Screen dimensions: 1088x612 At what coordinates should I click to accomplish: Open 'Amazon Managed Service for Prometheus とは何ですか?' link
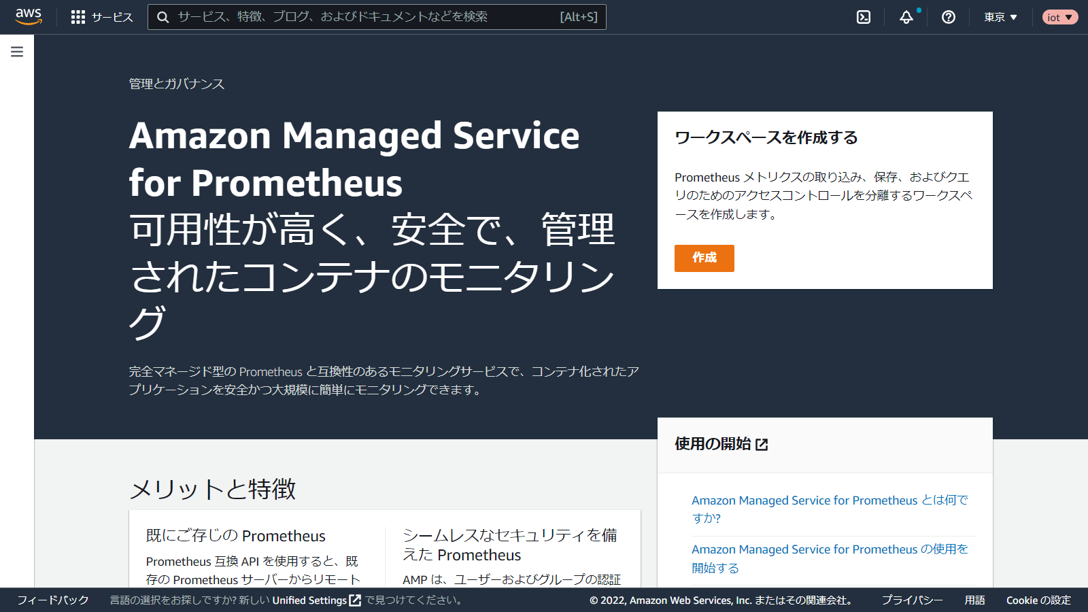pyautogui.click(x=829, y=509)
